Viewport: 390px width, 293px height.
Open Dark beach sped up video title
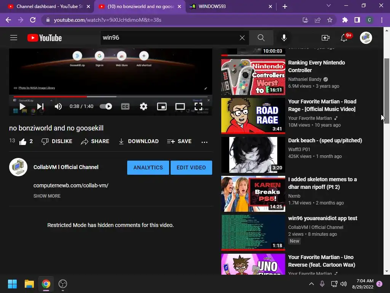325,140
